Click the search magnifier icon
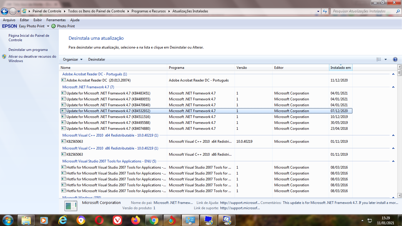The width and height of the screenshot is (402, 226). pyautogui.click(x=398, y=11)
